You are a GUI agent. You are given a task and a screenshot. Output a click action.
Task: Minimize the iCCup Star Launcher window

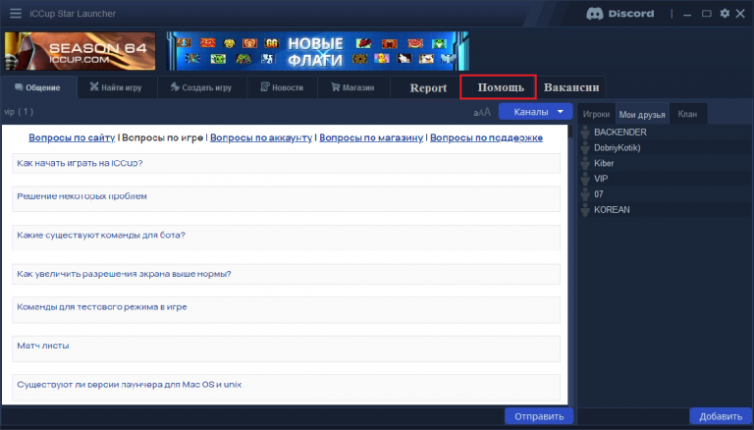[687, 14]
